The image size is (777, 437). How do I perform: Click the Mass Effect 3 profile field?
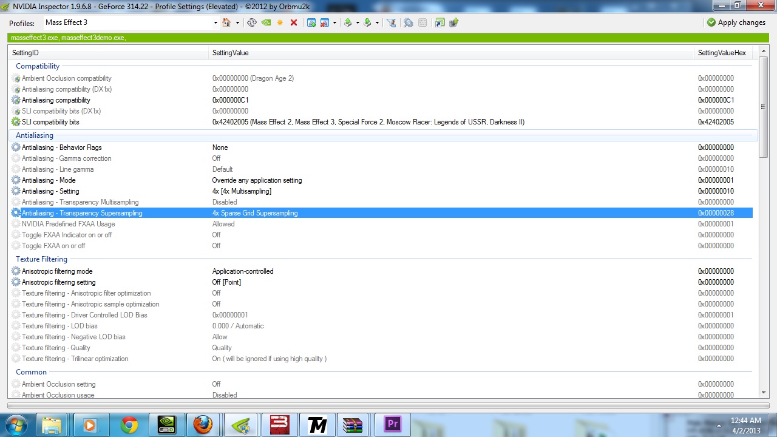(127, 22)
